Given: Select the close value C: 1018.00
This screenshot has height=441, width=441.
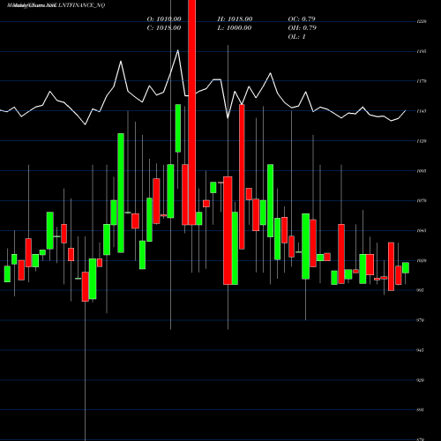Looking at the screenshot, I should (164, 27).
